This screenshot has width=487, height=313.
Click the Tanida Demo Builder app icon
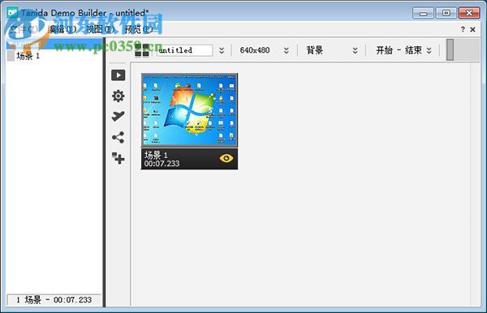click(12, 13)
